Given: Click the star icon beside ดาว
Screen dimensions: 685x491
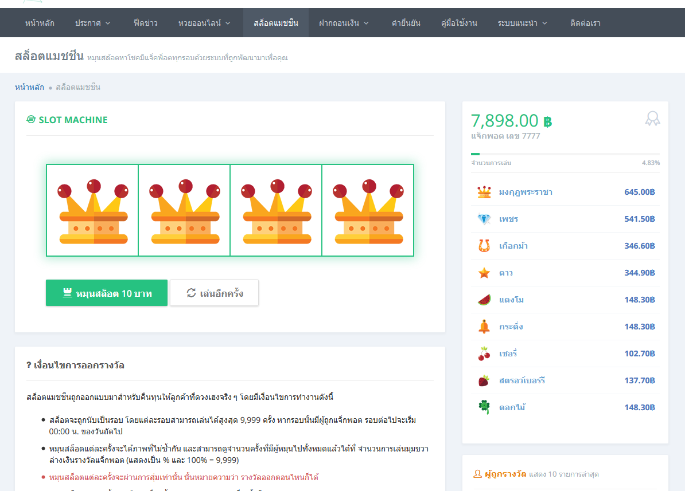Looking at the screenshot, I should pyautogui.click(x=484, y=273).
